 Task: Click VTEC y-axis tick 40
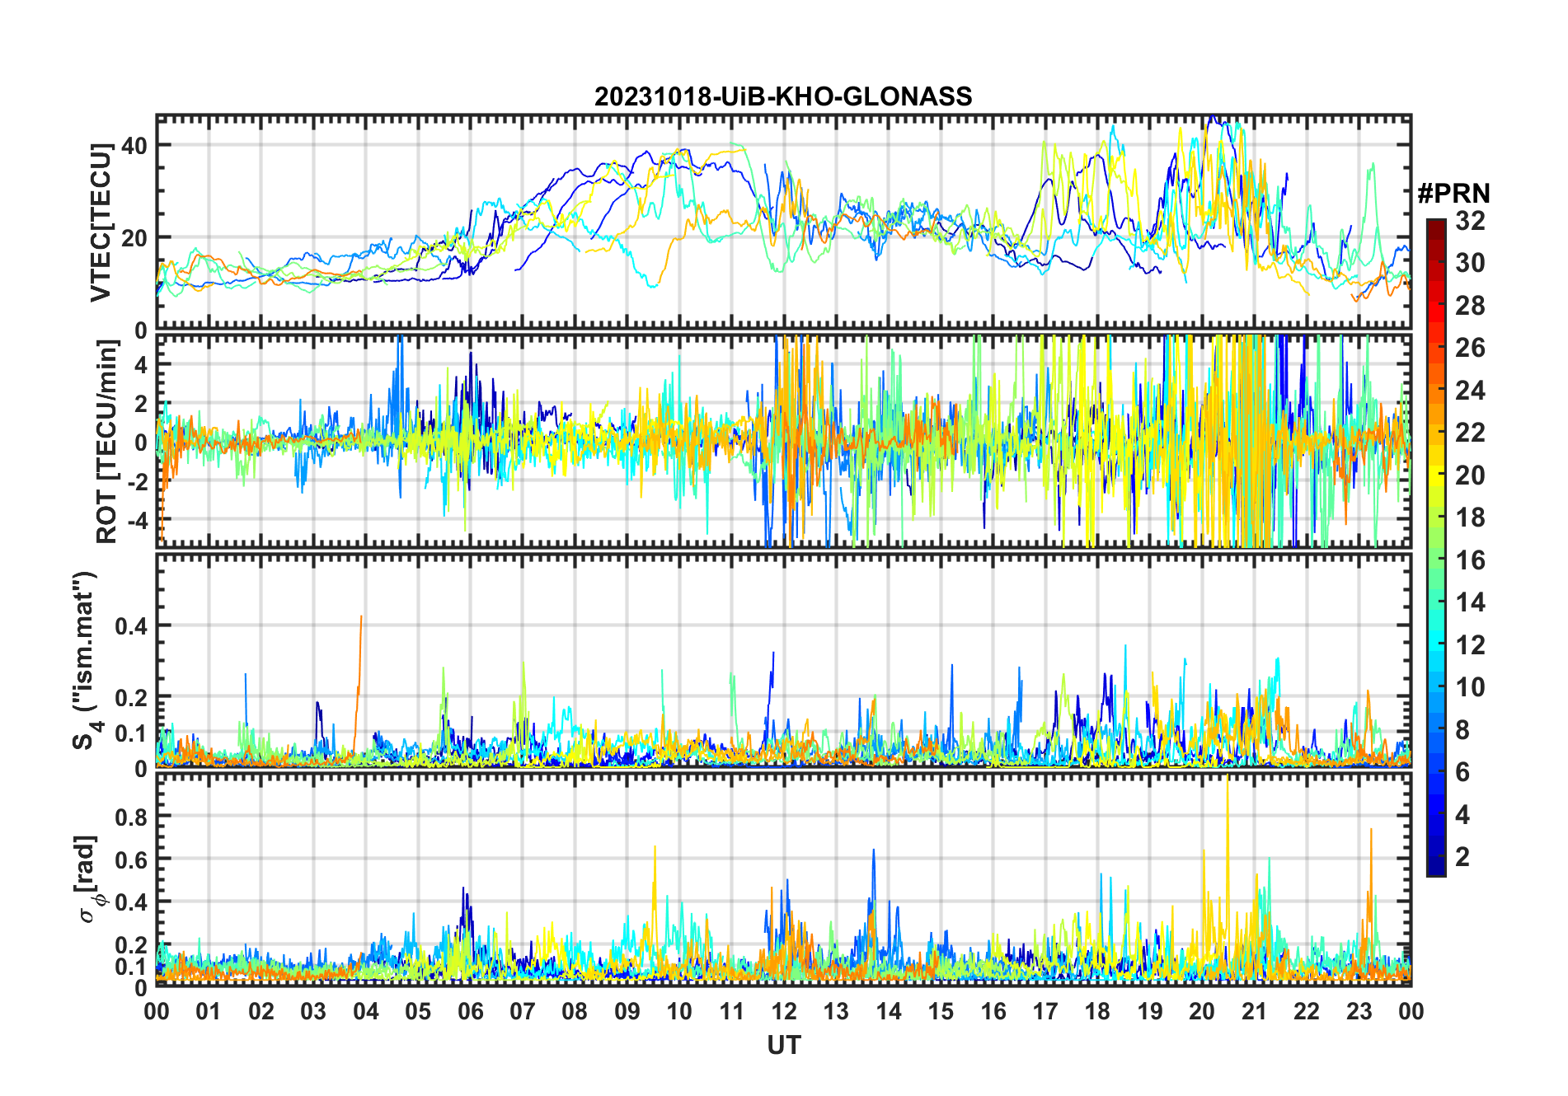click(x=134, y=145)
